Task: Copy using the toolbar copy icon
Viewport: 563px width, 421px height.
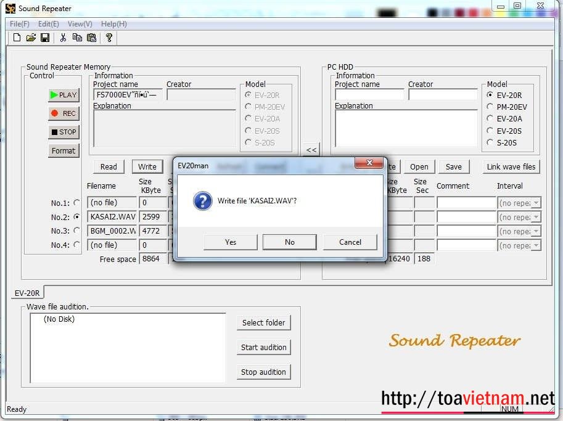Action: (x=77, y=38)
